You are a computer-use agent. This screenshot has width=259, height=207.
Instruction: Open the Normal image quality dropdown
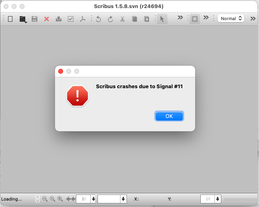point(231,19)
